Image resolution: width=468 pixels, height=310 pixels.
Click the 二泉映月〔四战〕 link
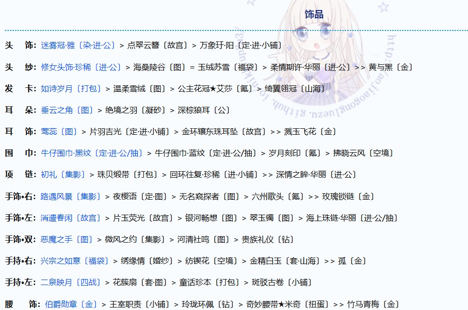(x=71, y=283)
